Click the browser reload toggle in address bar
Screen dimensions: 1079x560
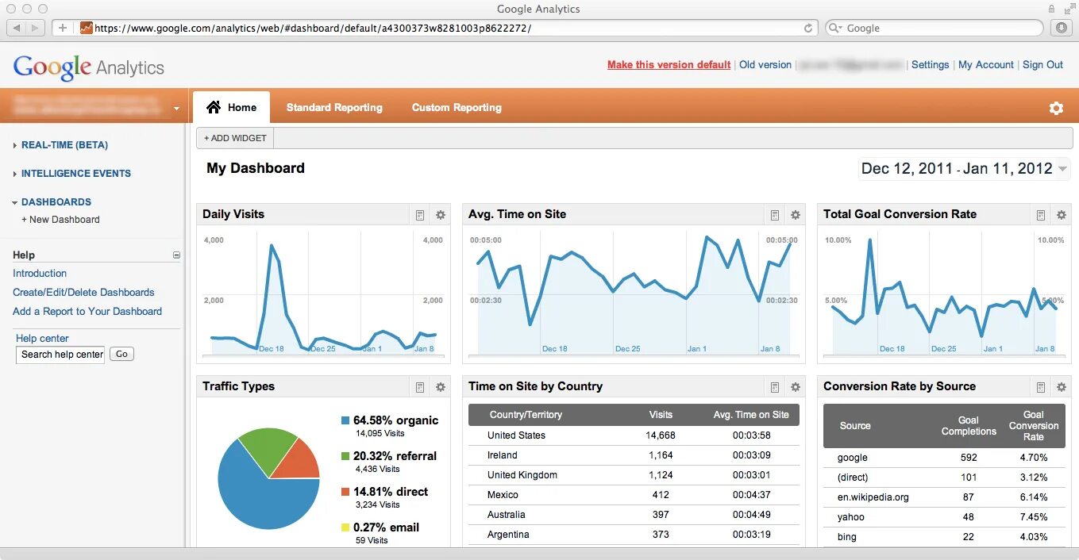click(x=807, y=27)
